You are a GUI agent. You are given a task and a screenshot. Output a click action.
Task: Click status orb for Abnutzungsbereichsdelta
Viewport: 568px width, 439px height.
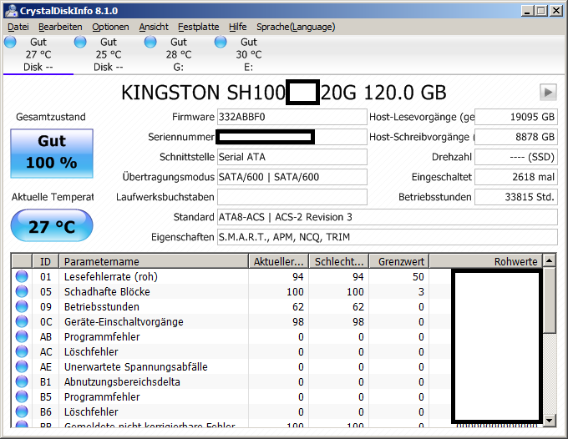tap(22, 381)
